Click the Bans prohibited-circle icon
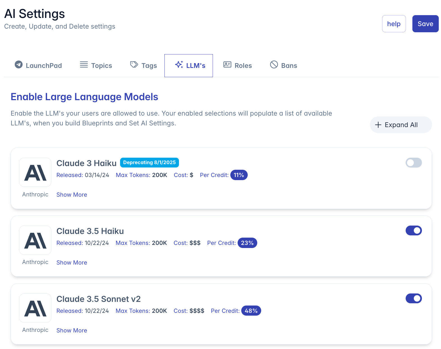This screenshot has width=441, height=349. coord(274,65)
